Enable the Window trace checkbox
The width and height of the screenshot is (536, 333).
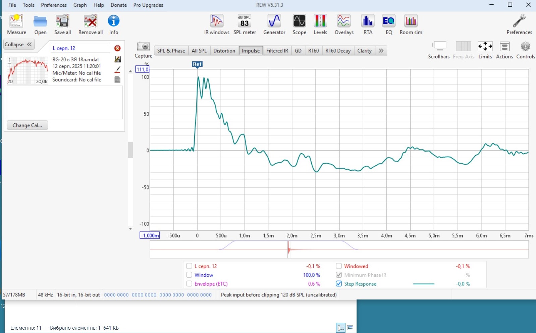pyautogui.click(x=189, y=275)
